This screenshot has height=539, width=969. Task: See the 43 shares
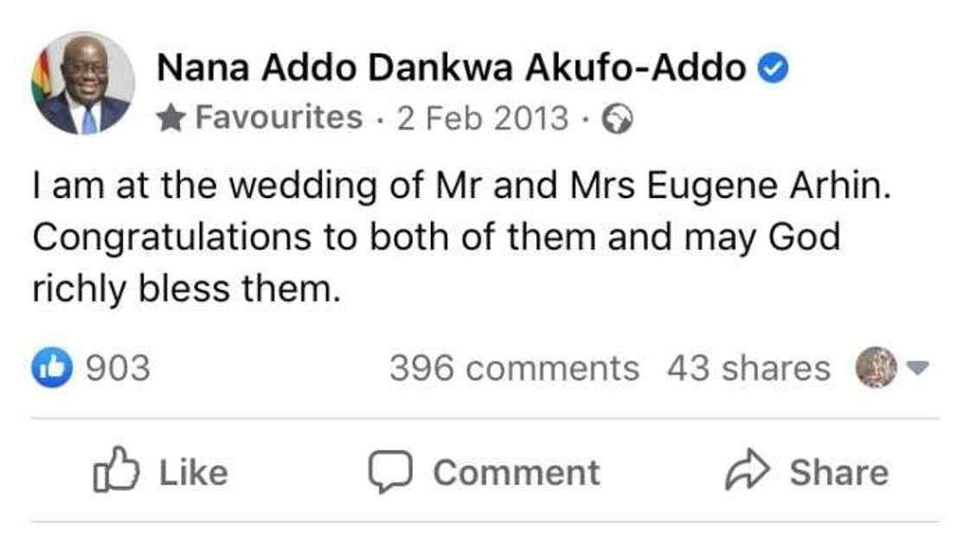click(x=746, y=368)
